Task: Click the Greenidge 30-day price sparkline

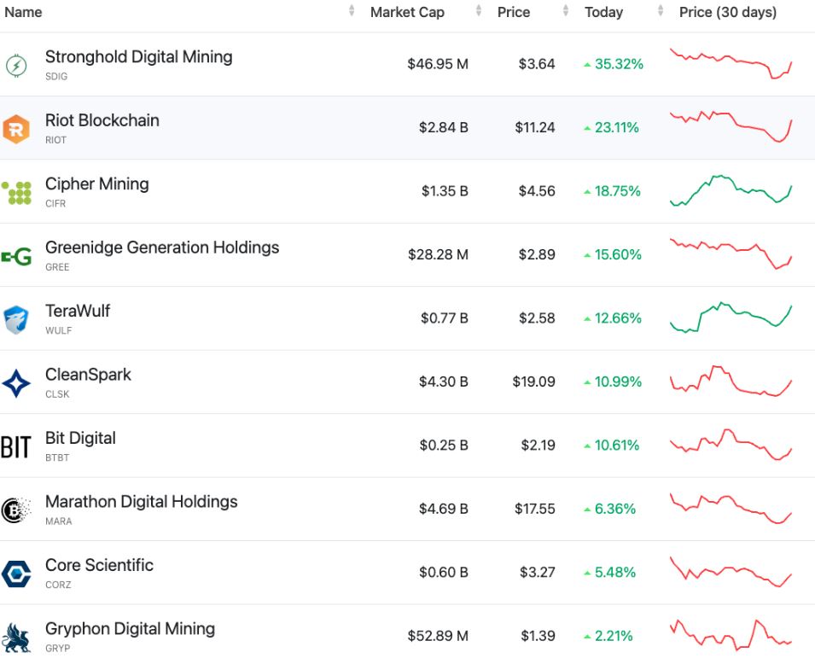Action: 731,253
